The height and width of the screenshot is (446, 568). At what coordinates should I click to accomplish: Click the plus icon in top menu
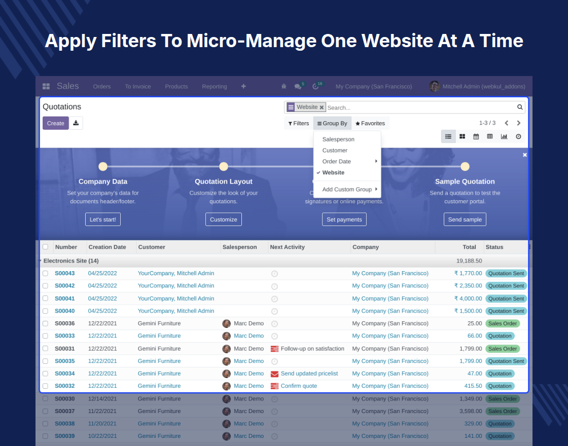click(x=243, y=86)
